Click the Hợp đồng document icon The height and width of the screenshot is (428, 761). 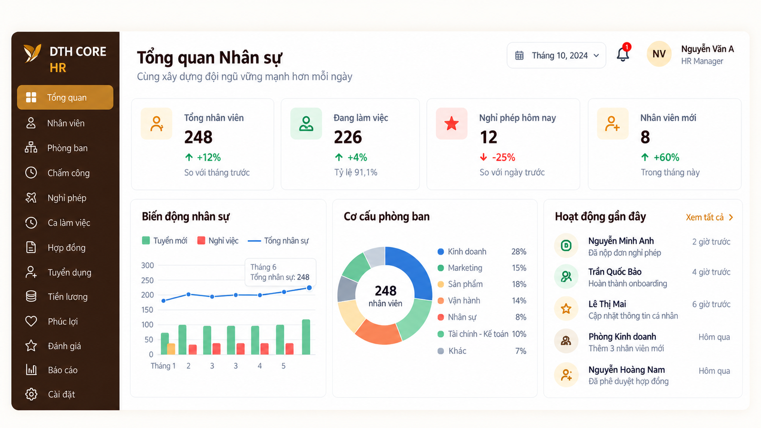31,247
